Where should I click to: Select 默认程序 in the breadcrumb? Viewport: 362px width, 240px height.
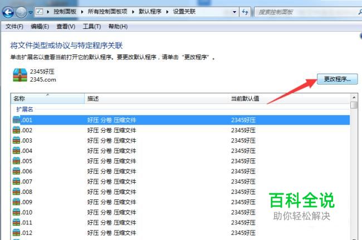coord(150,12)
